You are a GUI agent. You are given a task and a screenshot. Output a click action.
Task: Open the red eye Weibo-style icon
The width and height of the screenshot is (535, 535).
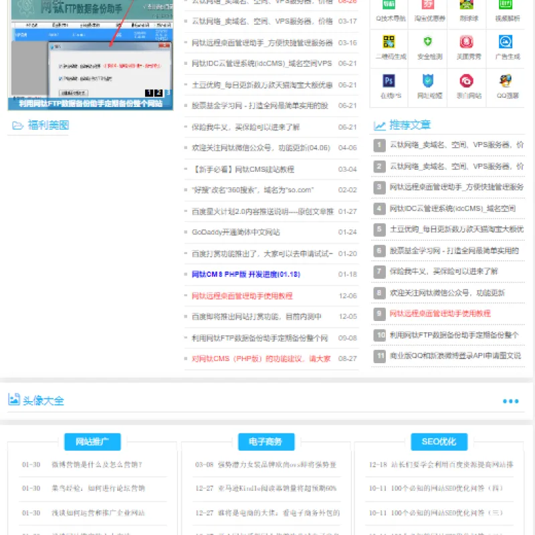[466, 81]
